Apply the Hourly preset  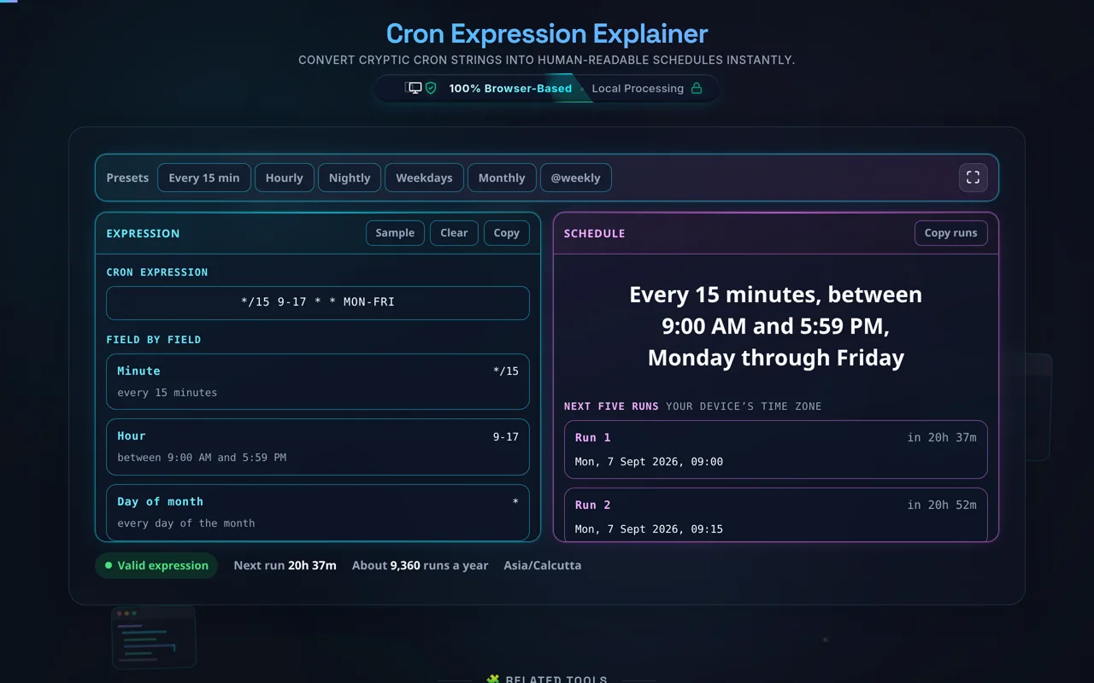285,178
